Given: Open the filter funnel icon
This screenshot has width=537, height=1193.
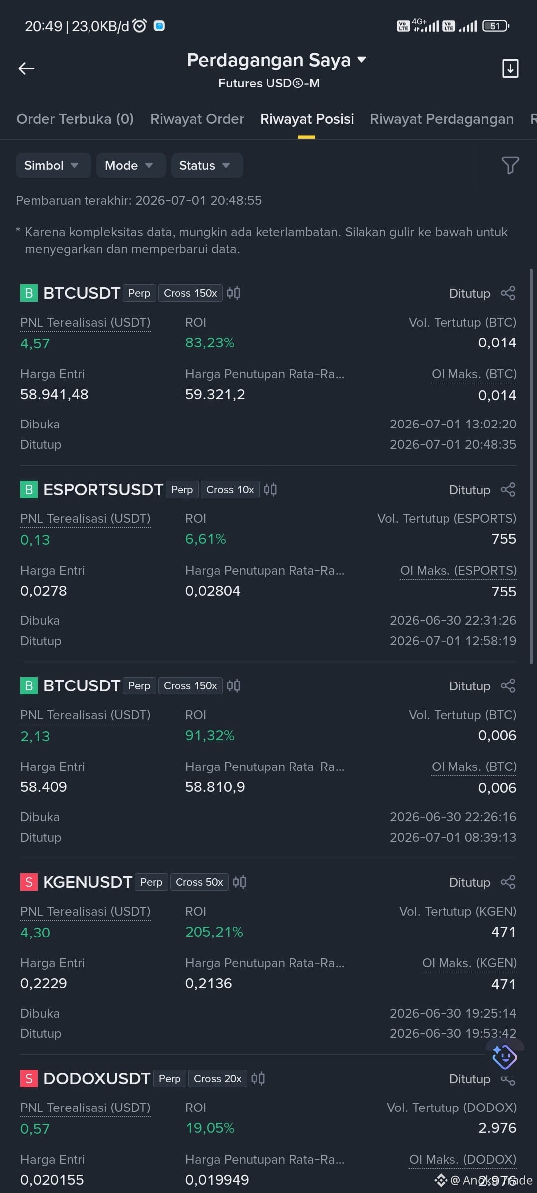Looking at the screenshot, I should point(510,165).
